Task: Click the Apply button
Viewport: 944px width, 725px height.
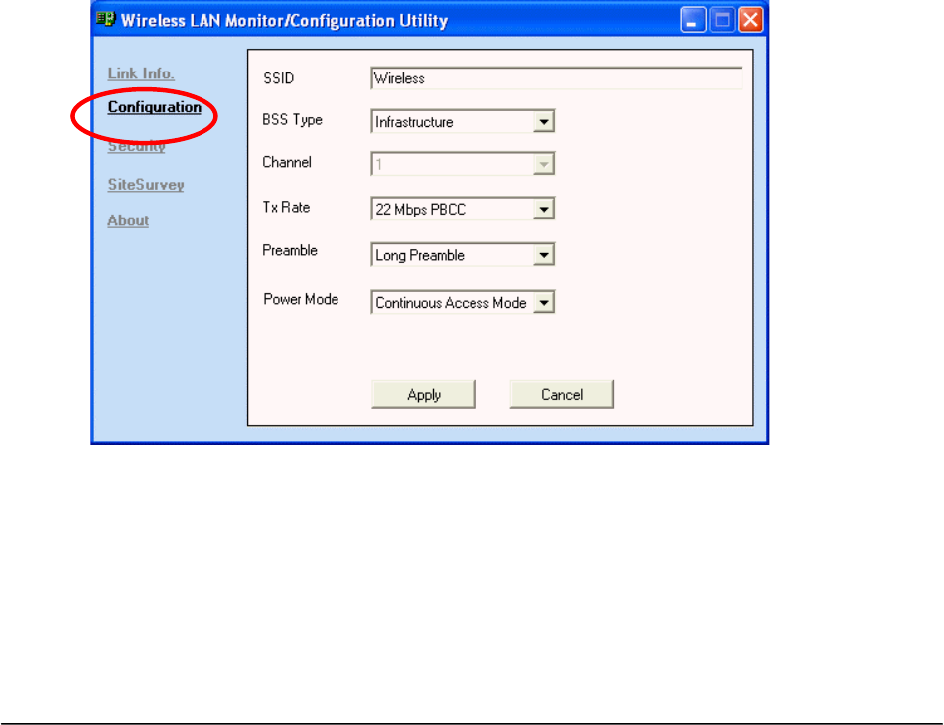Action: tap(424, 395)
